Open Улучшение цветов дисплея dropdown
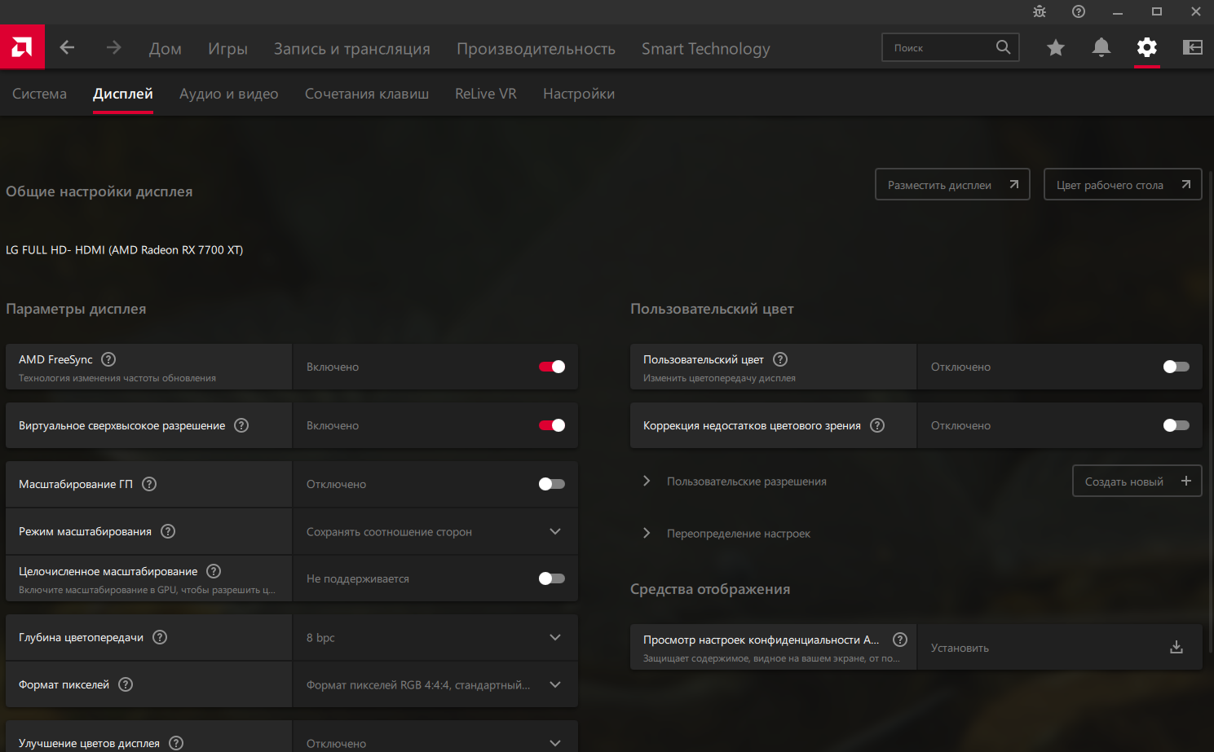The image size is (1214, 752). [435, 737]
